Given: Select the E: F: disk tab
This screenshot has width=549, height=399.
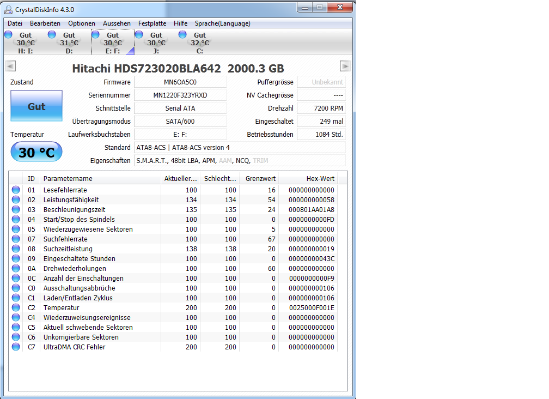Looking at the screenshot, I should [x=113, y=43].
